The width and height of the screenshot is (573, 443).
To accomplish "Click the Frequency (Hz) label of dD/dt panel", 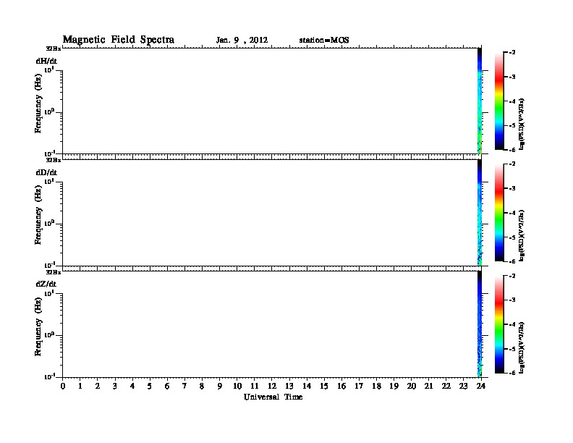I will [x=38, y=215].
